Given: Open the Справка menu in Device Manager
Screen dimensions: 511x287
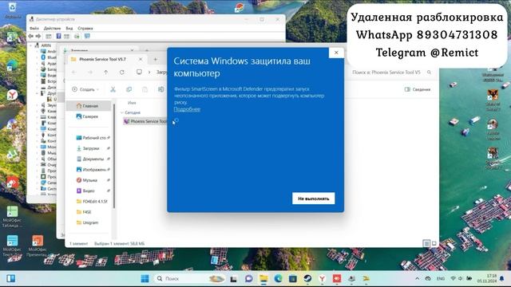Looking at the screenshot, I should [x=85, y=29].
